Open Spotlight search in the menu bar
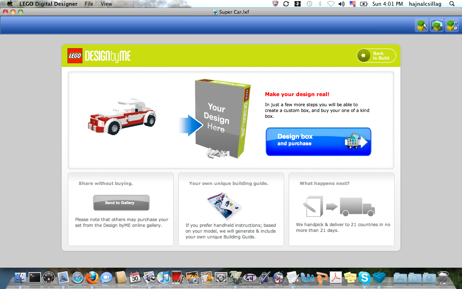 [451, 4]
